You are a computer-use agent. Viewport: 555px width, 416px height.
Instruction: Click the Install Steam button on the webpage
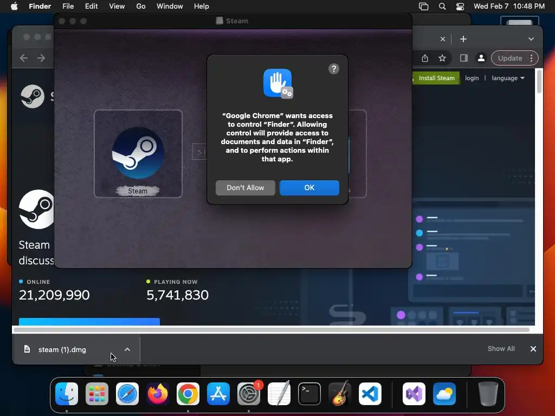pyautogui.click(x=436, y=78)
